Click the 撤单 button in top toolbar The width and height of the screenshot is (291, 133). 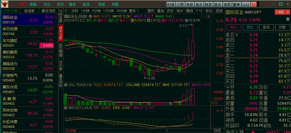click(236, 5)
